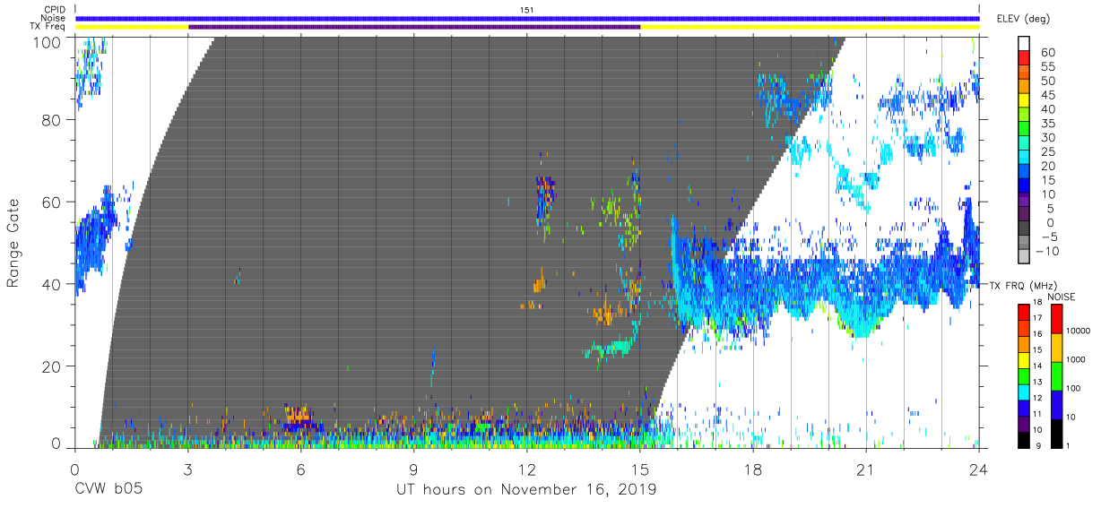Click the UT hours on November 16, 2019 title
Screen dimensions: 1101x508
pyautogui.click(x=526, y=490)
